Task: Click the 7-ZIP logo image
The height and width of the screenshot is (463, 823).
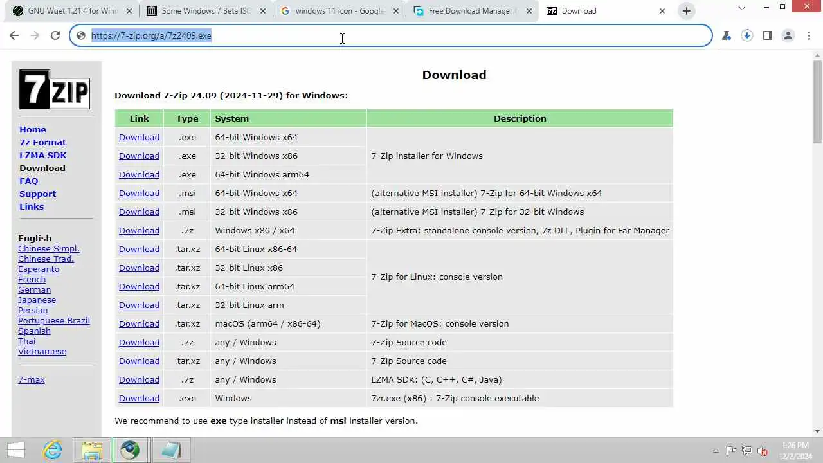Action: [x=55, y=89]
